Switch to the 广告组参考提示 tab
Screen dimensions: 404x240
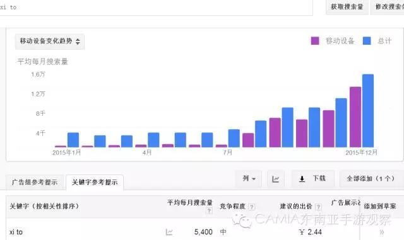click(35, 183)
